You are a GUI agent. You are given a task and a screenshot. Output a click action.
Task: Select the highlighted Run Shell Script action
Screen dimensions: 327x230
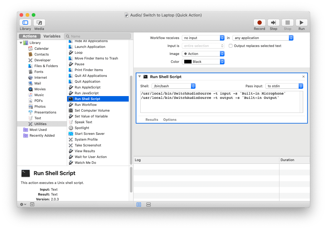click(x=98, y=99)
